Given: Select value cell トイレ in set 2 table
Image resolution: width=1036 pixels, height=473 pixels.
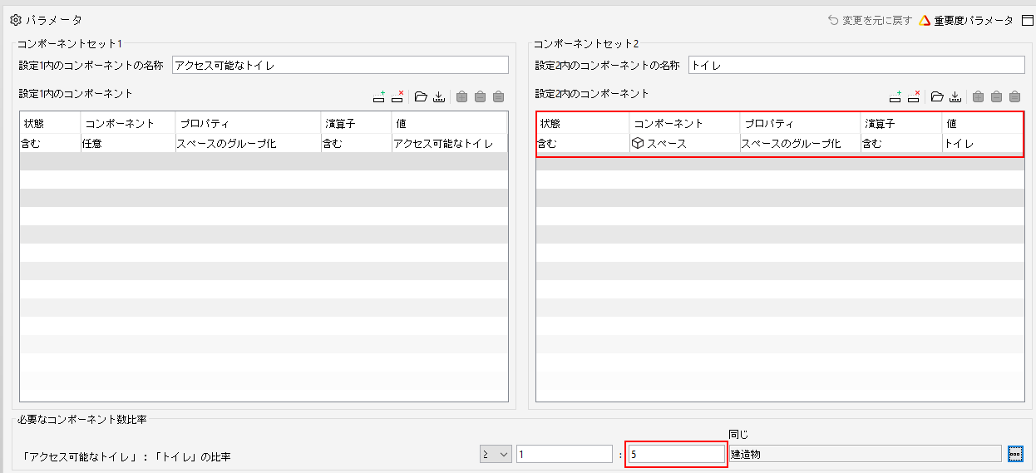Looking at the screenshot, I should click(x=983, y=143).
